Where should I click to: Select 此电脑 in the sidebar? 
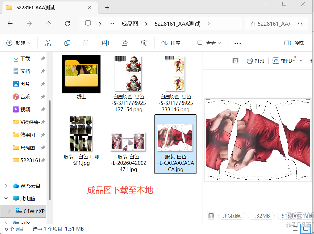24,198
